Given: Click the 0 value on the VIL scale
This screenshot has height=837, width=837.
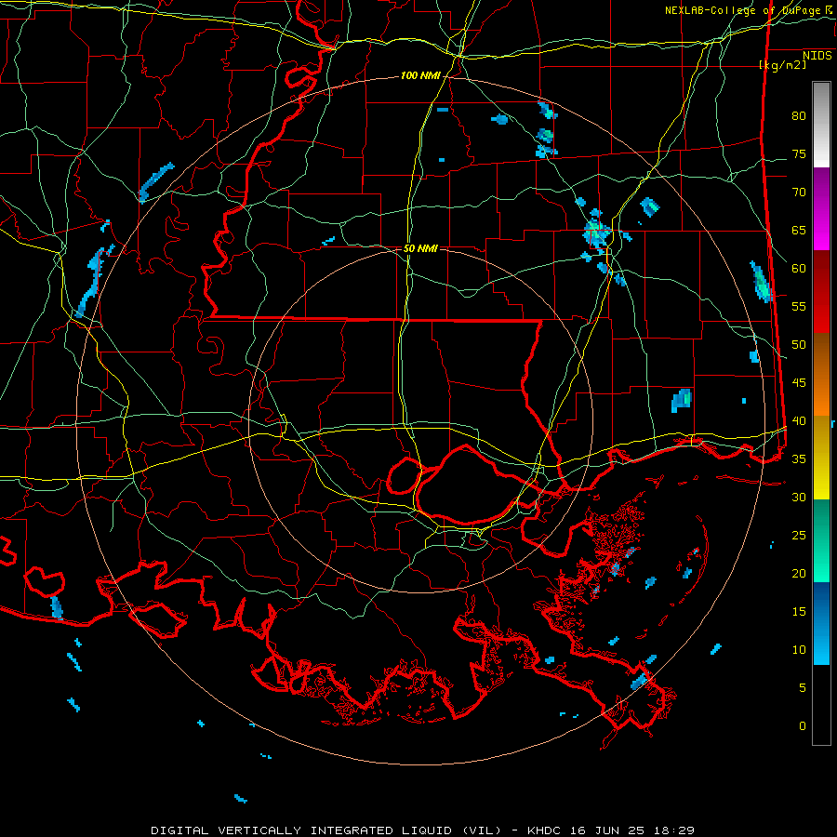Looking at the screenshot, I should click(803, 726).
